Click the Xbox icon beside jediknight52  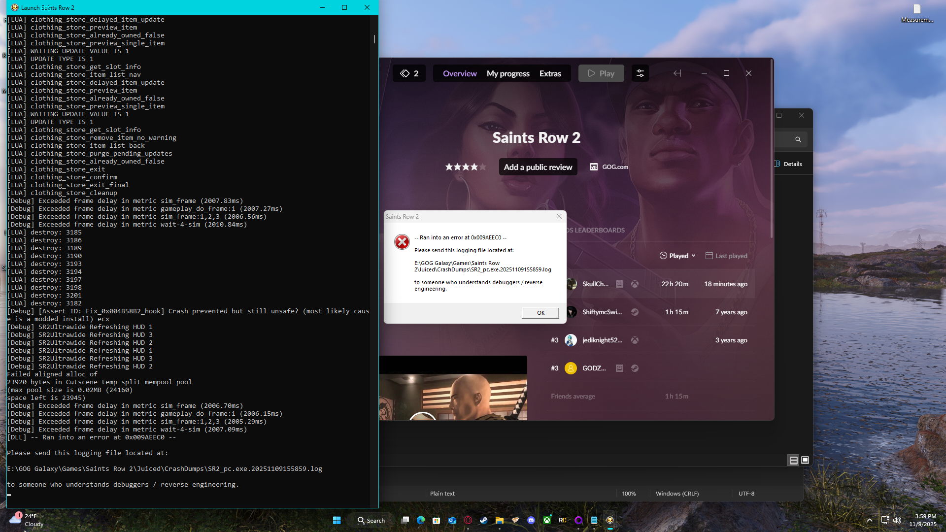pos(635,340)
